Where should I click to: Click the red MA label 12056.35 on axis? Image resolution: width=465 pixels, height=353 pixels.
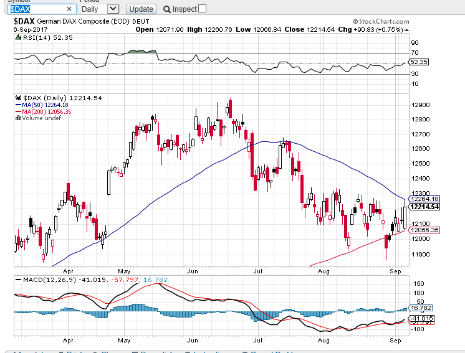(424, 230)
